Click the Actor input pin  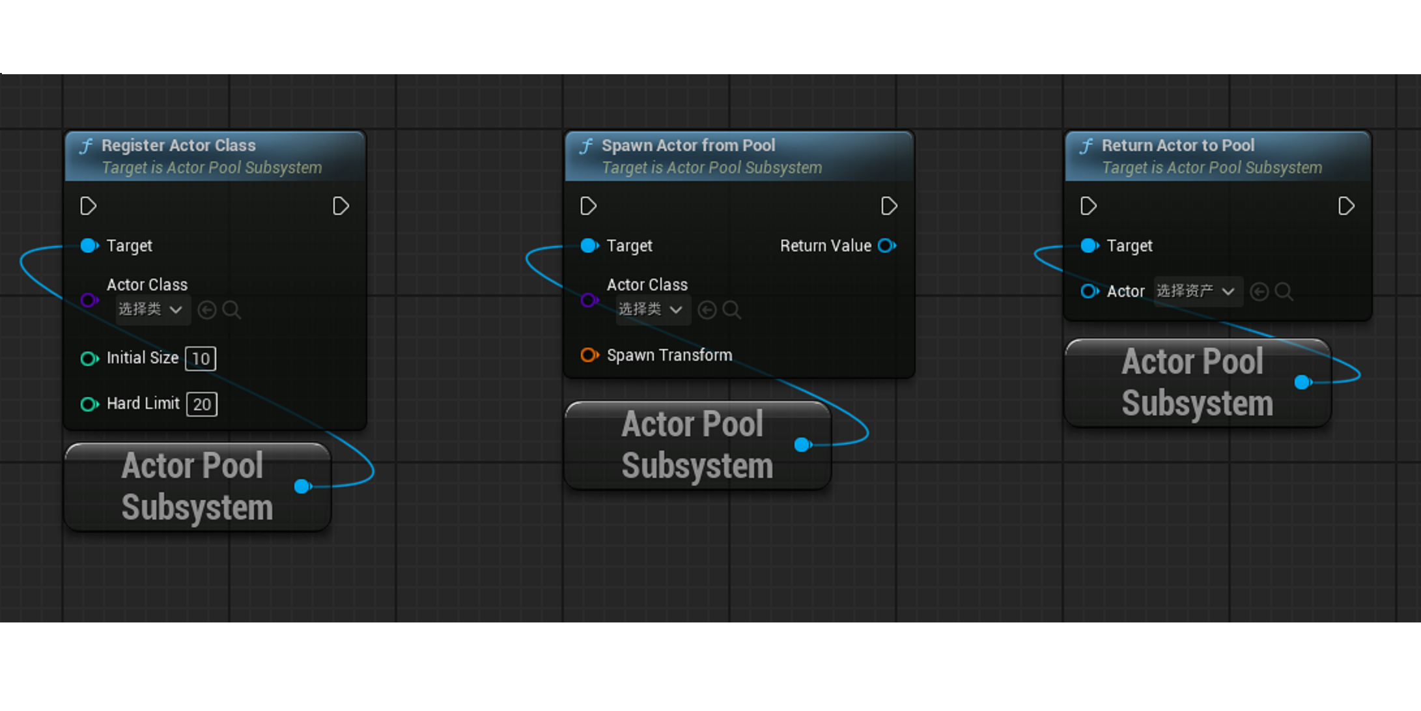click(x=1090, y=291)
